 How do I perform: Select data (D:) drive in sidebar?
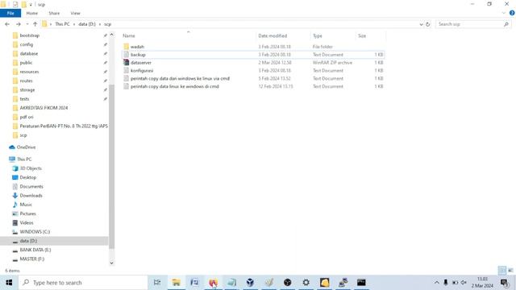click(x=28, y=241)
